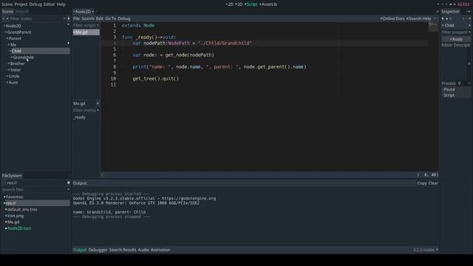The width and height of the screenshot is (473, 266).
Task: Add a new node with plus icon
Action: tap(3, 18)
